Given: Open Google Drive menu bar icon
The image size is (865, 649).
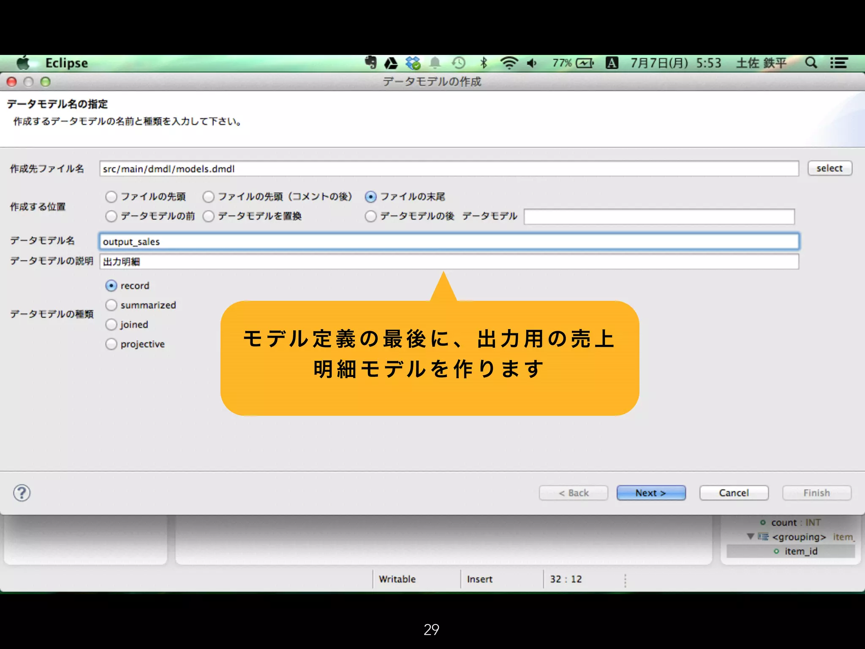Looking at the screenshot, I should (391, 63).
